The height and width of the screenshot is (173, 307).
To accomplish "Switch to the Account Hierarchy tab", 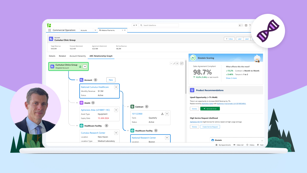I will pyautogui.click(x=78, y=56).
